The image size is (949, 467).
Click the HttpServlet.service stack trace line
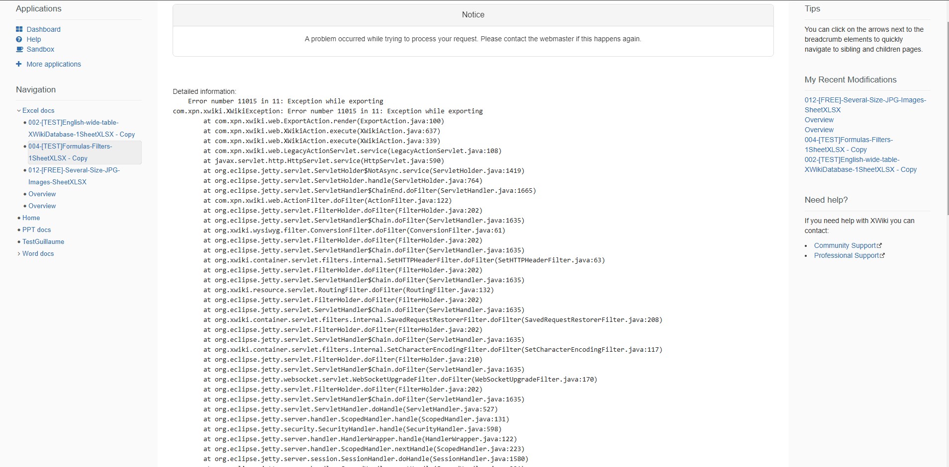(324, 161)
